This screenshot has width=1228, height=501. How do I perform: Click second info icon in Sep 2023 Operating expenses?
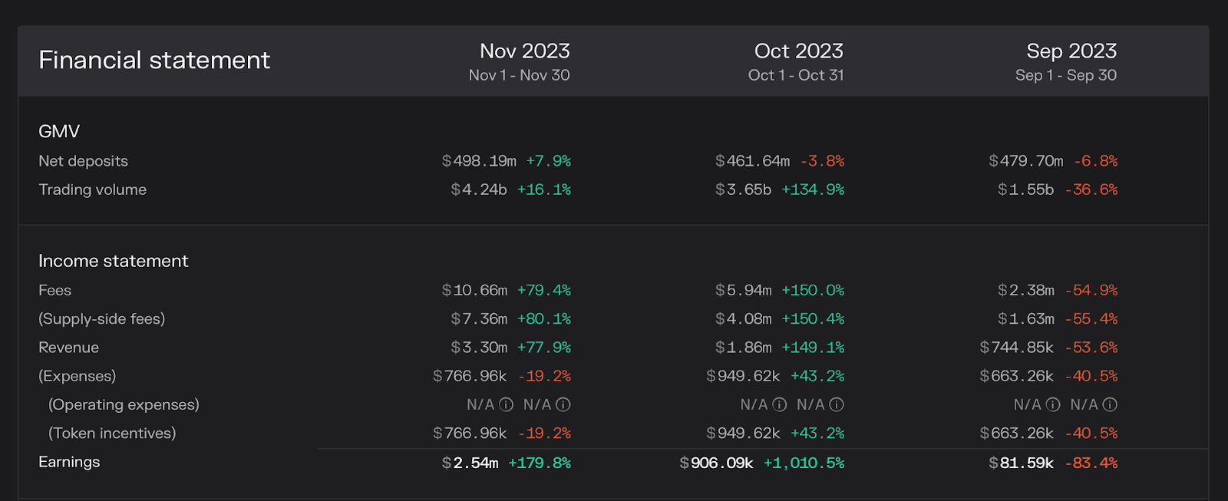pyautogui.click(x=1110, y=404)
